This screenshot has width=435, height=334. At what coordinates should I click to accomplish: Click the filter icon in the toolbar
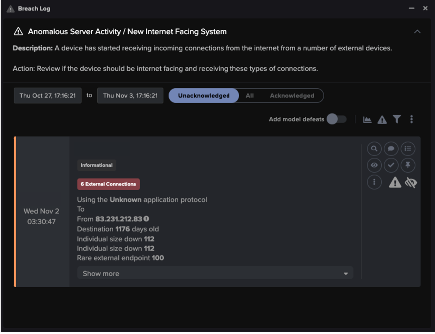(397, 119)
